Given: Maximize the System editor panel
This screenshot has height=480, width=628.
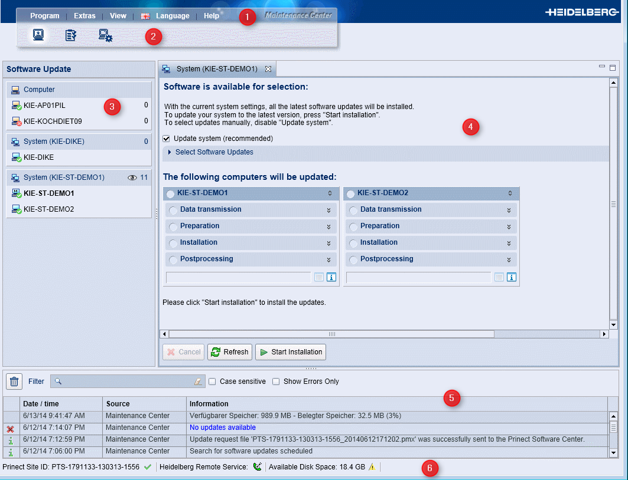Looking at the screenshot, I should tap(613, 68).
